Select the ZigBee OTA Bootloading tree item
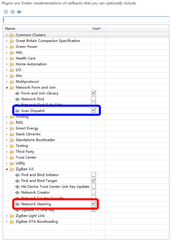 click(37, 221)
